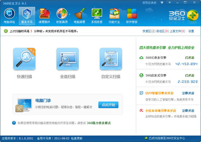Click the 小红伞 local engine icon
This screenshot has width=201, height=142.
(x=141, y=110)
